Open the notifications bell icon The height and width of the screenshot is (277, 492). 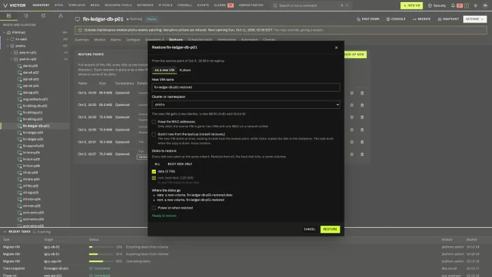pyautogui.click(x=453, y=5)
